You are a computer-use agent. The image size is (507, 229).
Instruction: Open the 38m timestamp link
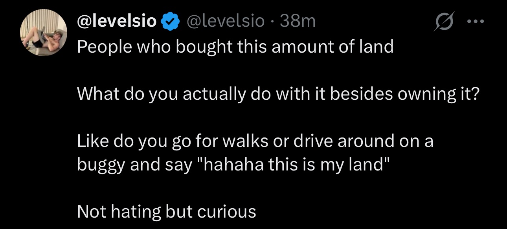(298, 21)
